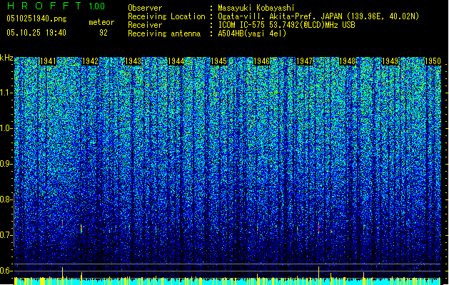Click the 1943 time marker
The width and height of the screenshot is (449, 285).
(133, 61)
